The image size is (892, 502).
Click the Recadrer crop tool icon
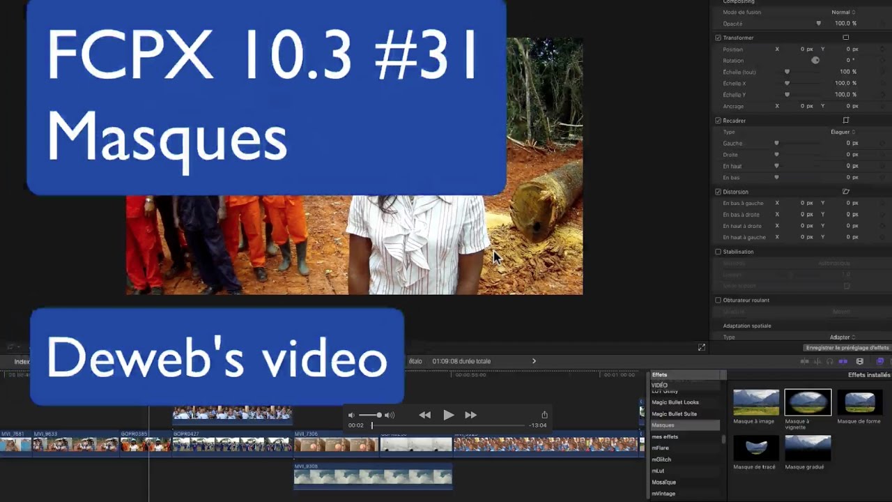[846, 121]
